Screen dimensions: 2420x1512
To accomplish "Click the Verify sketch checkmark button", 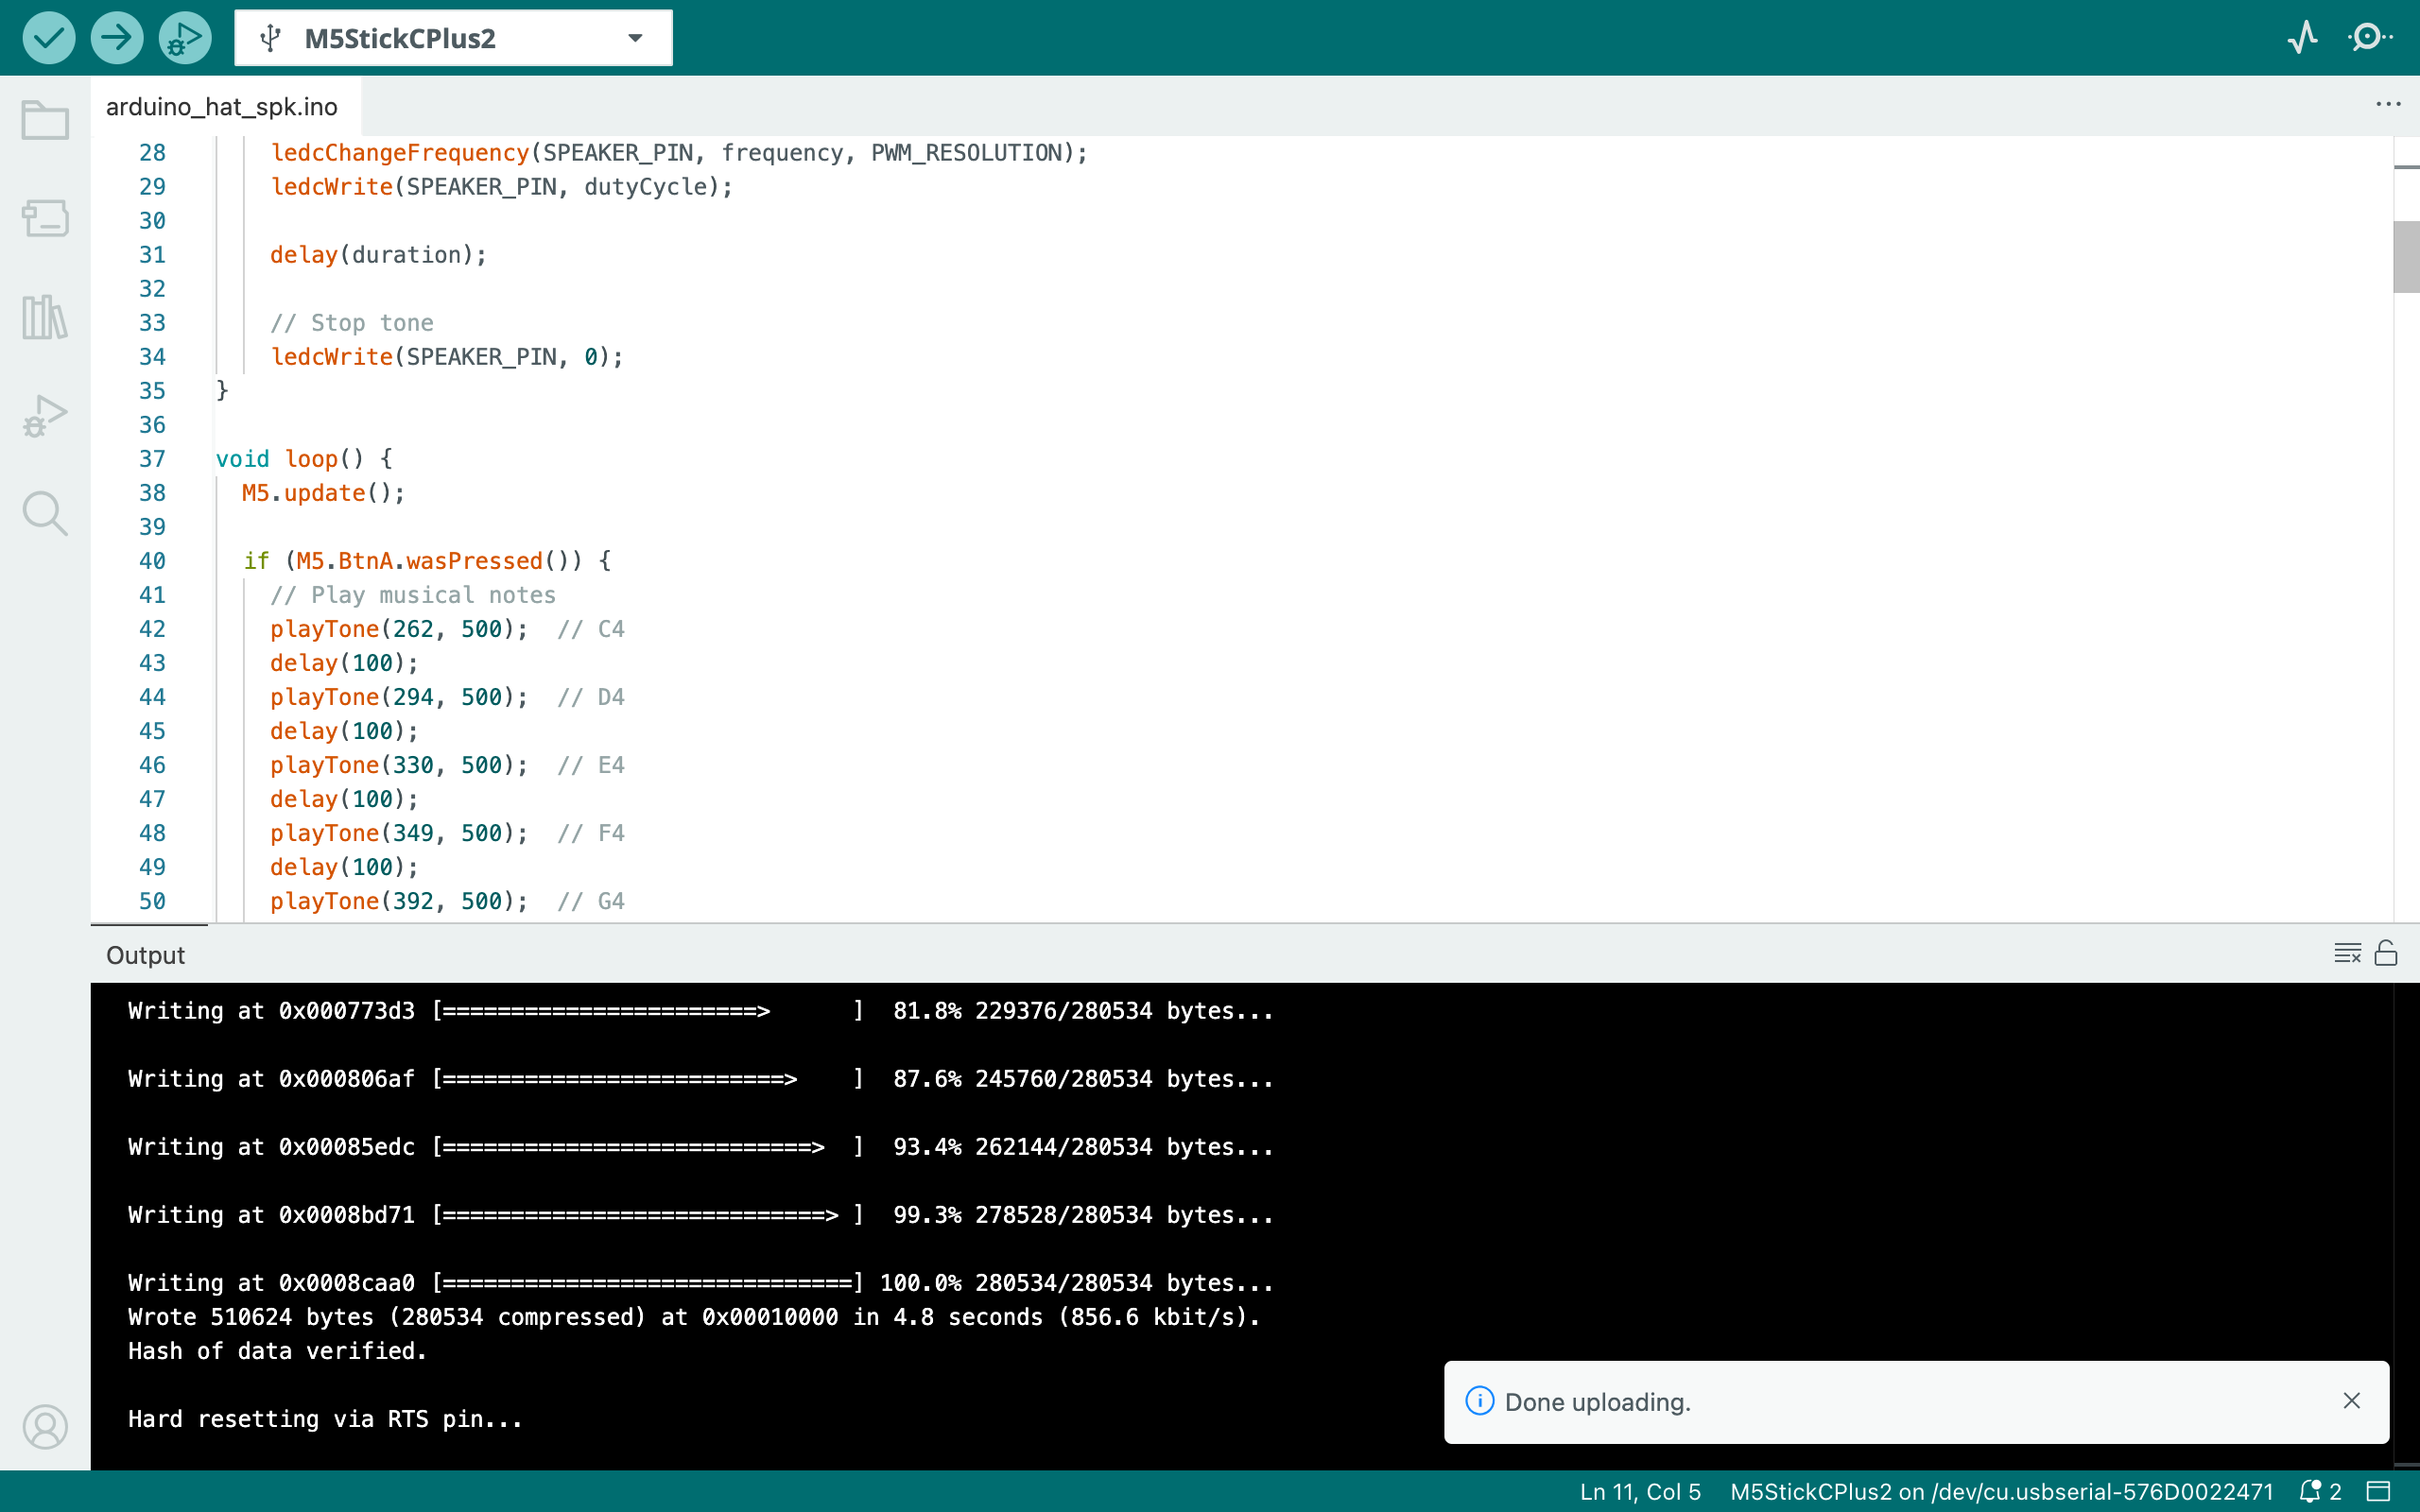I will [49, 38].
